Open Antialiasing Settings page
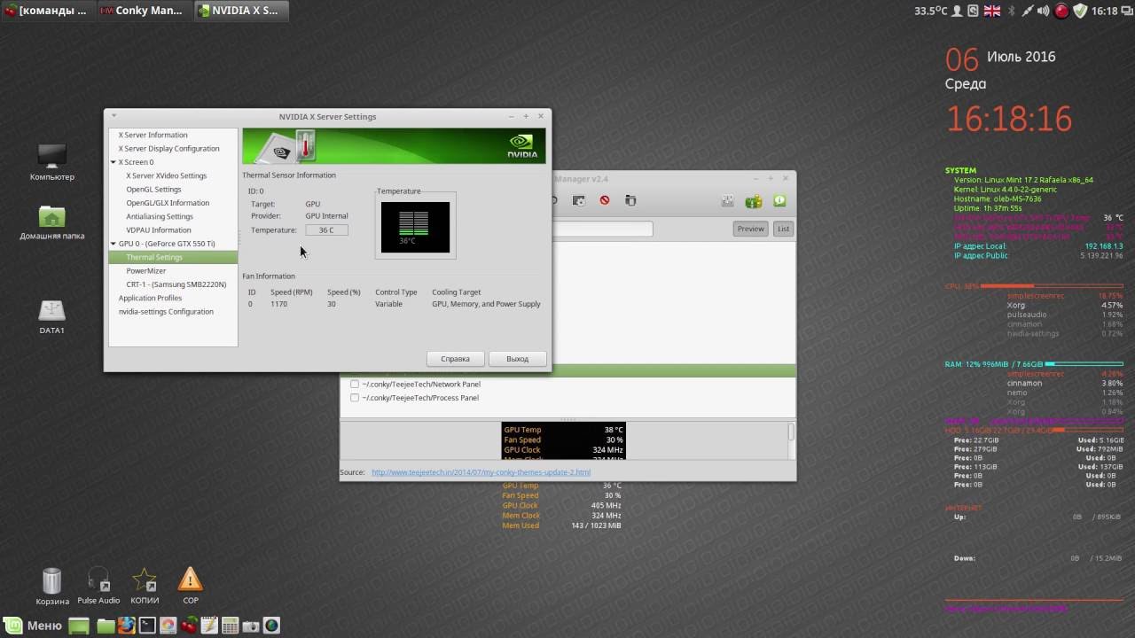 [x=160, y=216]
